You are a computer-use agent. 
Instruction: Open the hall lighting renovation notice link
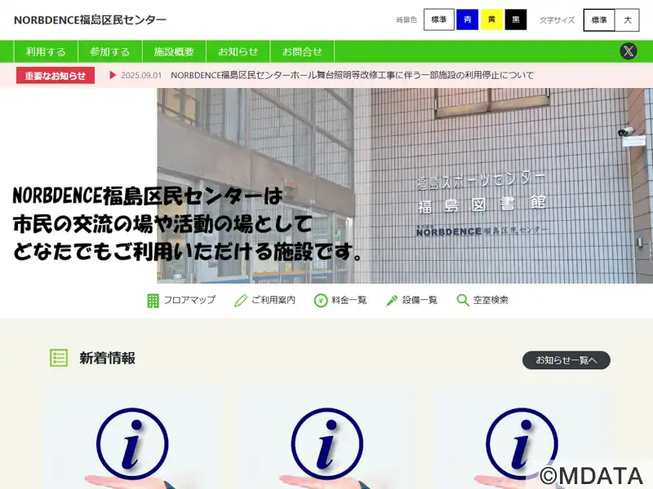[x=353, y=75]
